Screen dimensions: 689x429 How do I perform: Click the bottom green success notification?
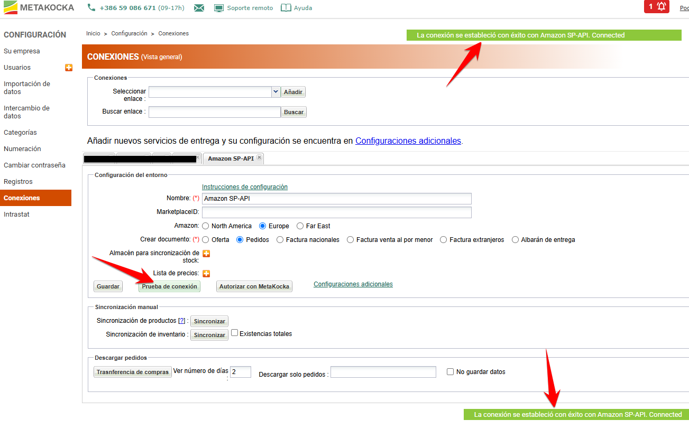pos(576,415)
